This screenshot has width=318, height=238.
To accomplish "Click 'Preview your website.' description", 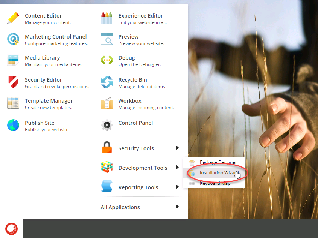I will 142,43.
